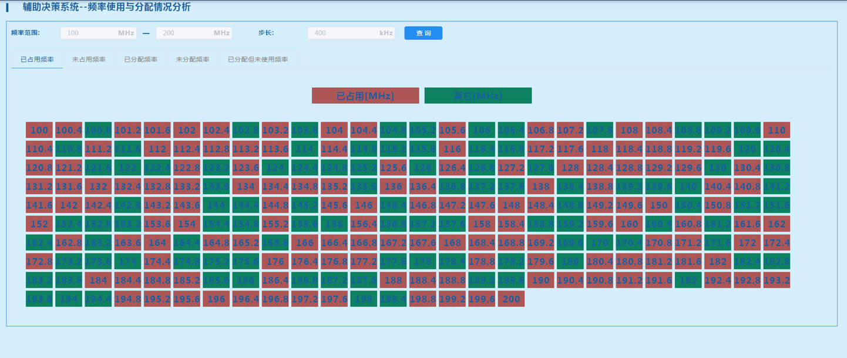This screenshot has width=847, height=358.
Task: Click the red 200 frequency cell
Action: [x=511, y=299]
